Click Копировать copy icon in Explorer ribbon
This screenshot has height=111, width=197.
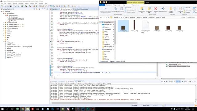point(115,9)
